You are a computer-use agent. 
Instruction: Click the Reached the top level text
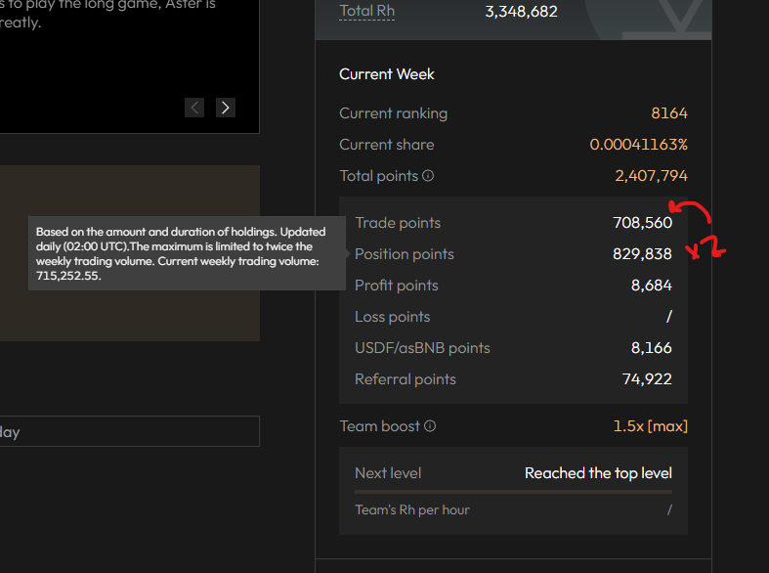click(598, 473)
